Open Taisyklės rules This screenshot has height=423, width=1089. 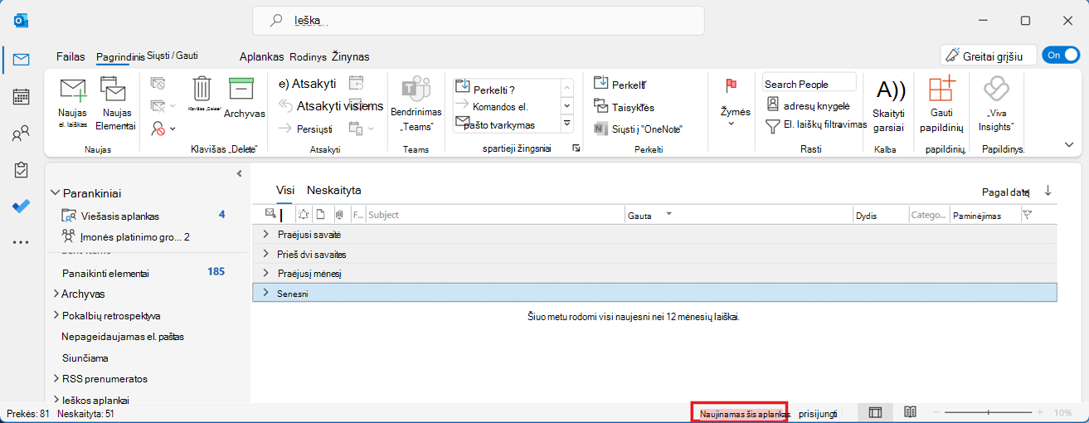pos(624,107)
